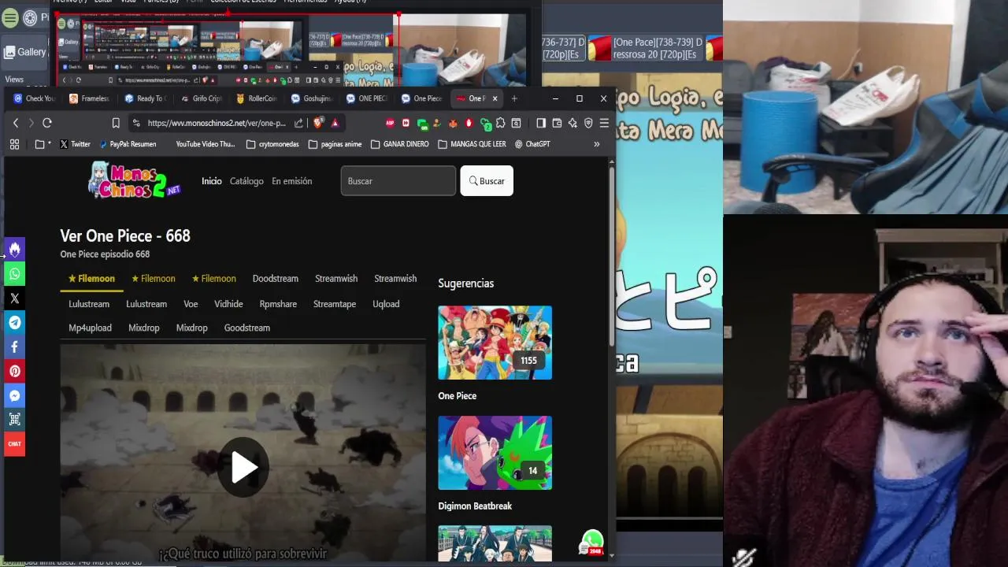
Task: Select the Voe server tab
Action: [x=191, y=304]
